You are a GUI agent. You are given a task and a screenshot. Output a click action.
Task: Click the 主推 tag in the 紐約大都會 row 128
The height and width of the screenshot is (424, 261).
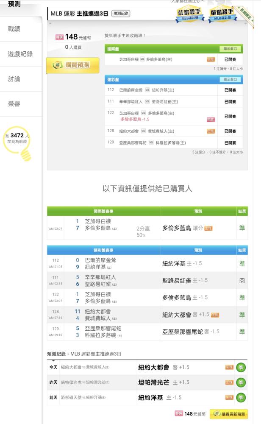pos(211,131)
